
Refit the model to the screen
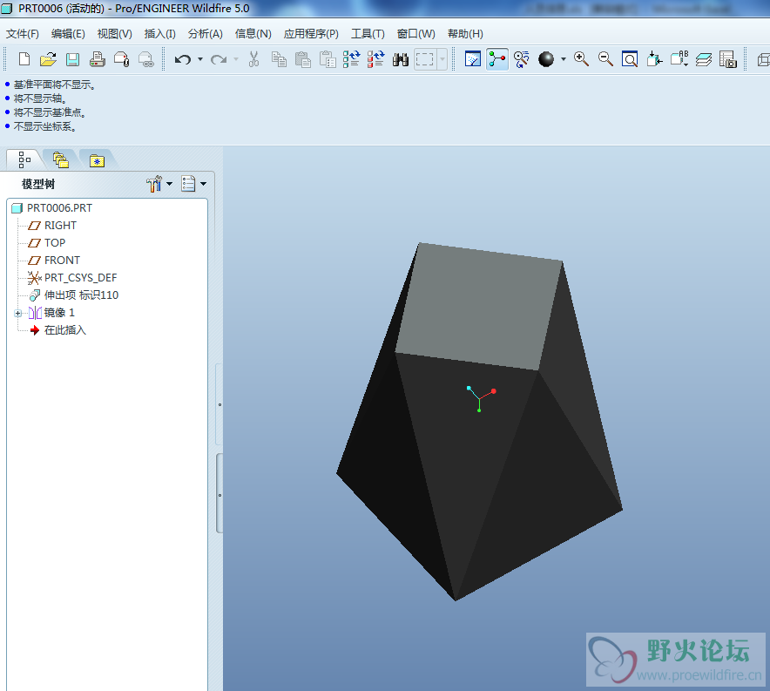pos(630,59)
